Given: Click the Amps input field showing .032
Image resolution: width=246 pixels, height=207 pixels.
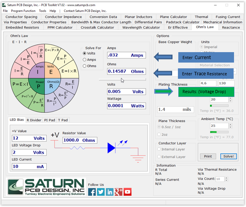Looking at the screenshot, I should (126, 55).
